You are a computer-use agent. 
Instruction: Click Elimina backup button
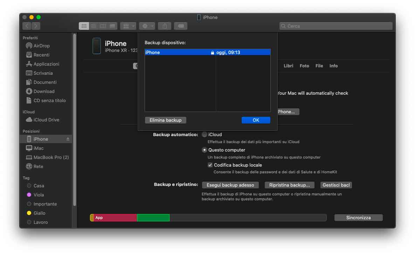tap(165, 120)
